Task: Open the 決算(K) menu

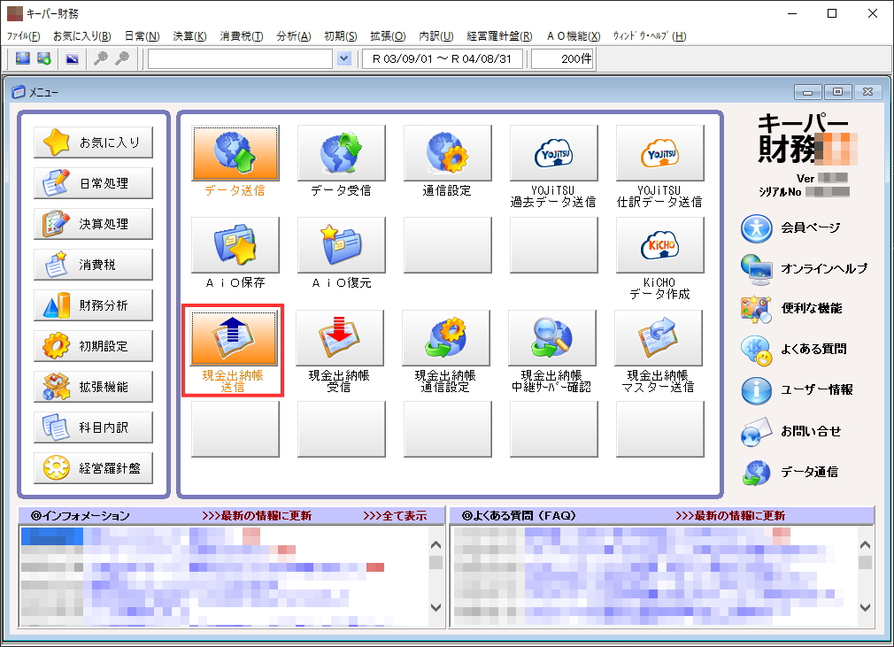Action: tap(189, 36)
